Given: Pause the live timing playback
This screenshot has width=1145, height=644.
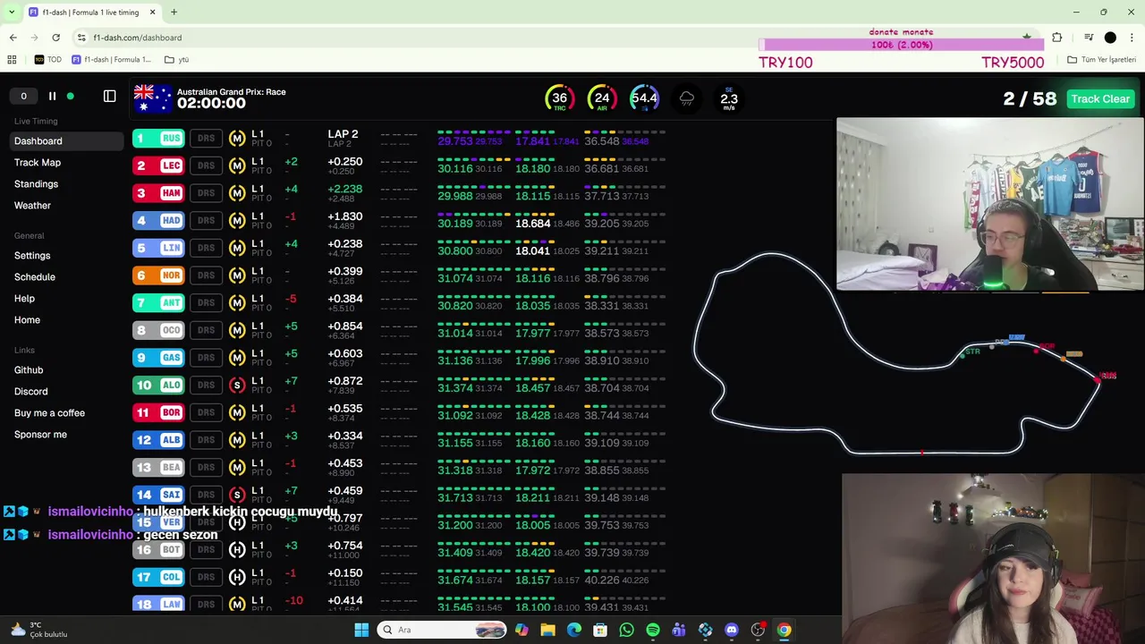Looking at the screenshot, I should 52,96.
